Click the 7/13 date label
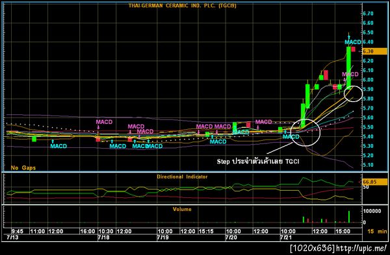This screenshot has width=390, height=255. click(12, 237)
